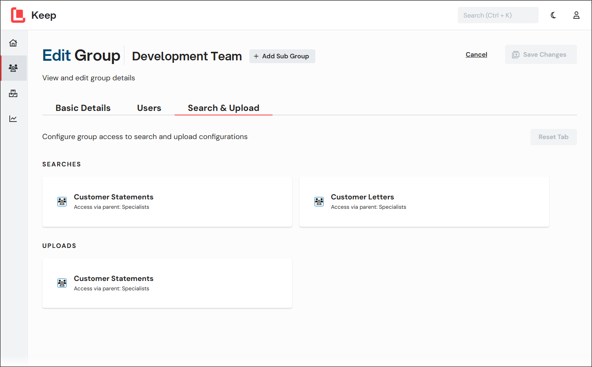
Task: Switch to the Basic Details tab
Action: click(x=83, y=108)
